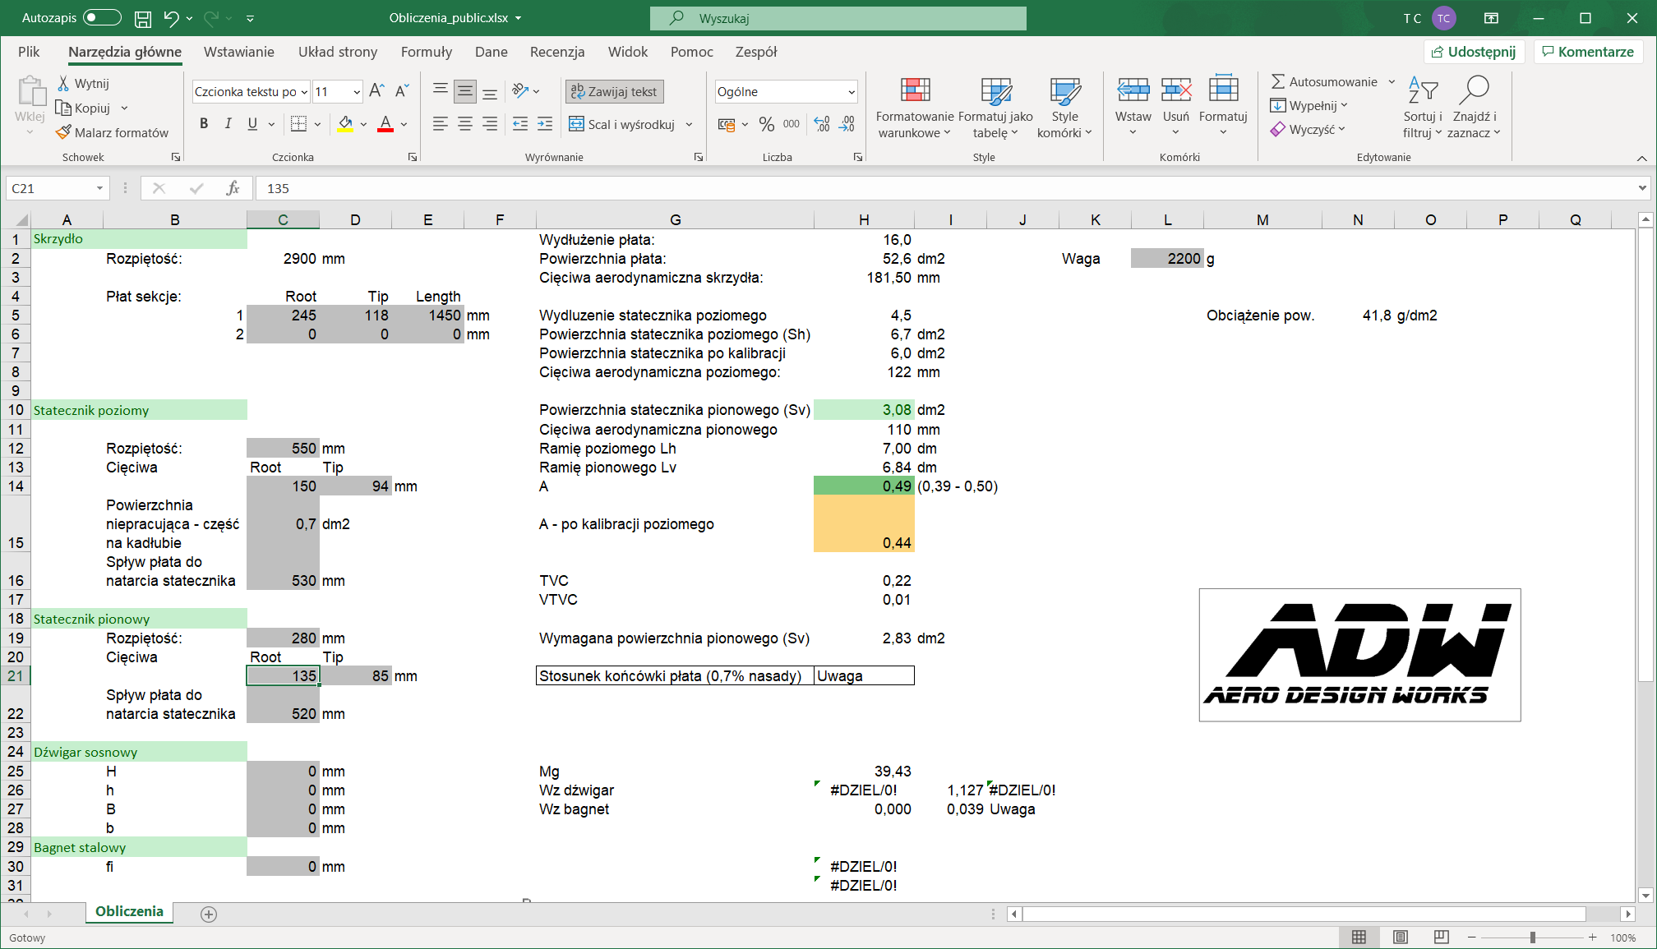Viewport: 1657px width, 949px height.
Task: Click the Borders icon
Action: coord(298,124)
